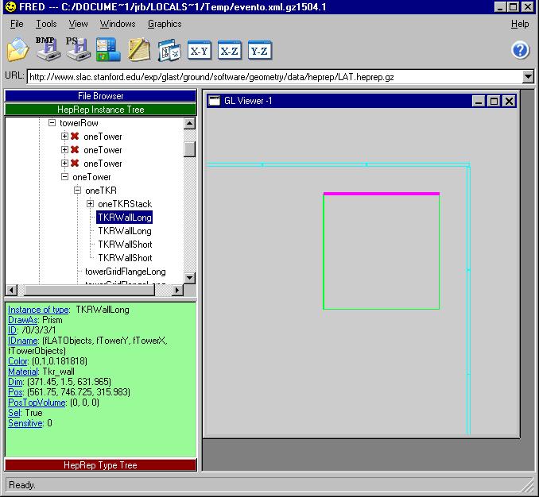Switch to X-Z view
The width and height of the screenshot is (539, 497).
click(x=229, y=51)
